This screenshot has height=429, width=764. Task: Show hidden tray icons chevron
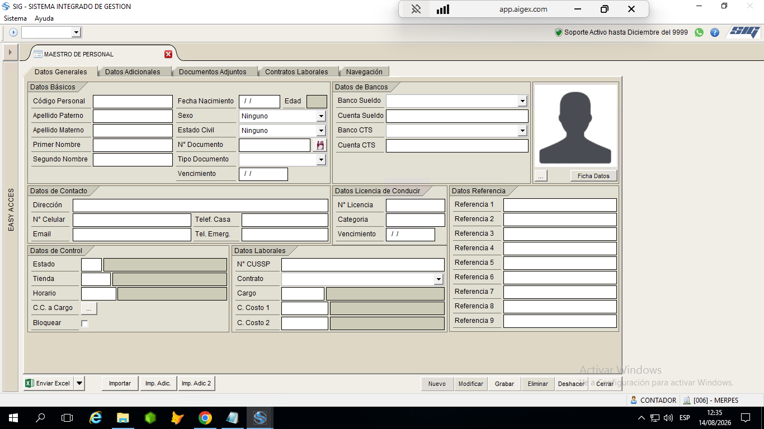pyautogui.click(x=642, y=418)
